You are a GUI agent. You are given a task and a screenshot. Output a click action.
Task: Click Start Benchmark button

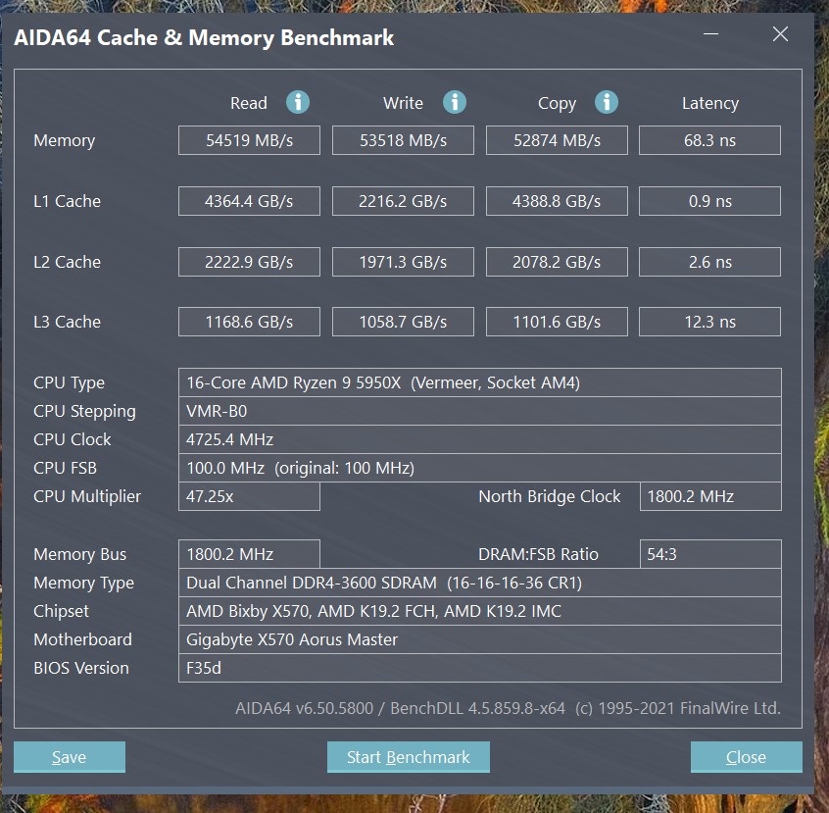[x=409, y=757]
